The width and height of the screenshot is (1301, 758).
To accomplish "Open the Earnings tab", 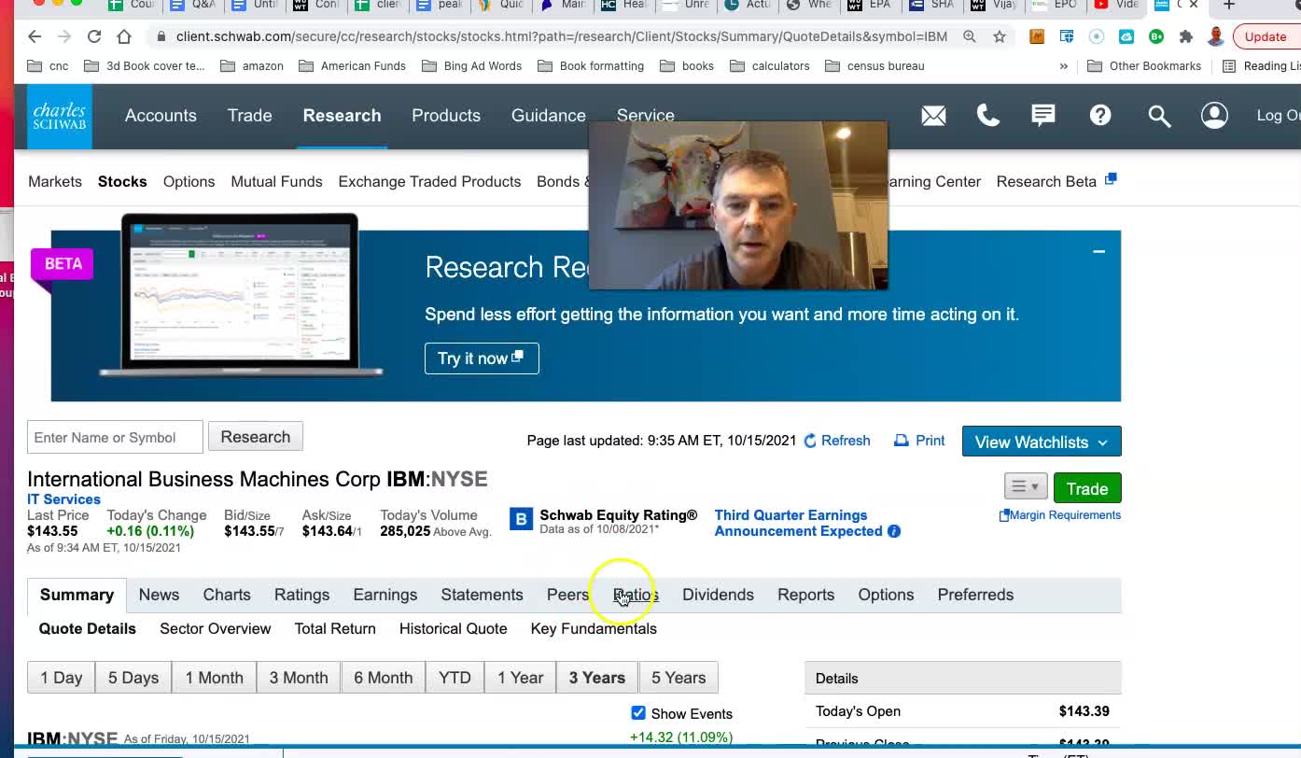I will point(385,595).
